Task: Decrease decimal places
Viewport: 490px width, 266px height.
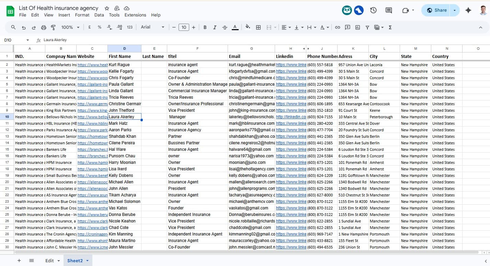Action: point(110,27)
